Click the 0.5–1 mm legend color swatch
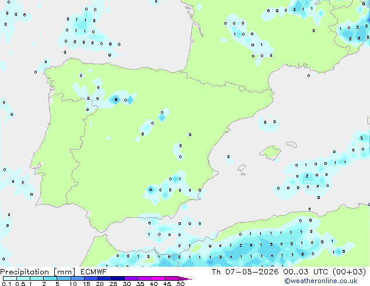 click(x=23, y=278)
